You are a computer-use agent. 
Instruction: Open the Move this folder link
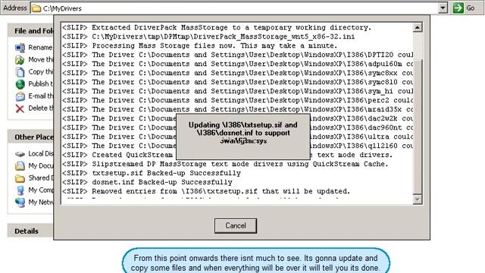pyautogui.click(x=41, y=59)
